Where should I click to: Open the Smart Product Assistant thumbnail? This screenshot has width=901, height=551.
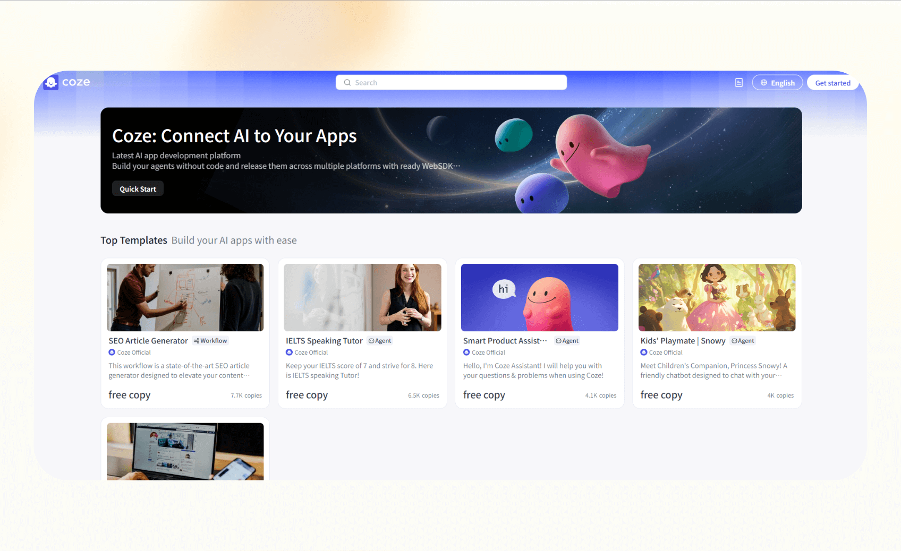[540, 297]
